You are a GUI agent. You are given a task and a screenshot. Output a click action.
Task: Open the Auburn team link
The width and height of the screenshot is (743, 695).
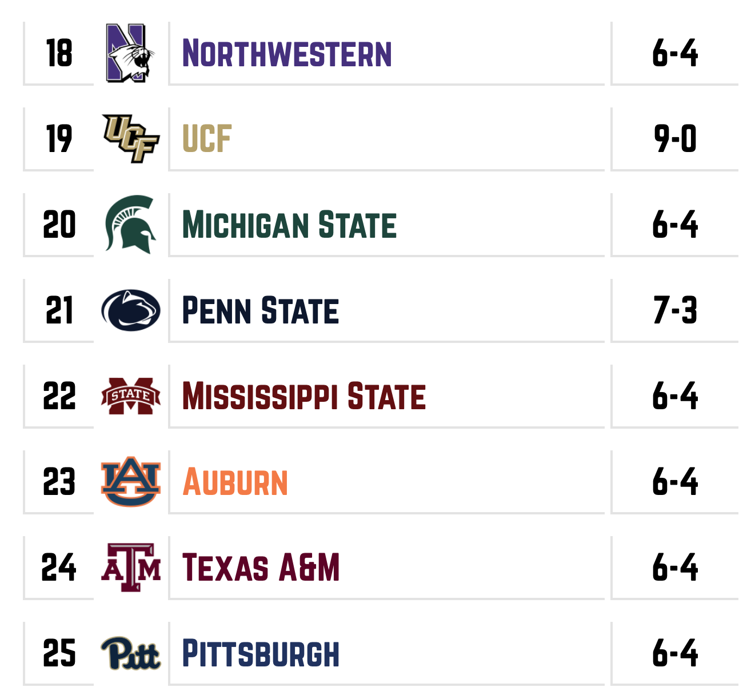[x=235, y=482]
